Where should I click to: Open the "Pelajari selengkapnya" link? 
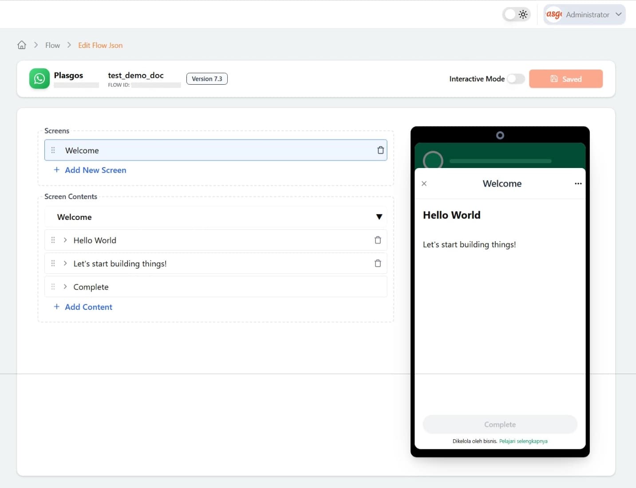[x=523, y=441]
